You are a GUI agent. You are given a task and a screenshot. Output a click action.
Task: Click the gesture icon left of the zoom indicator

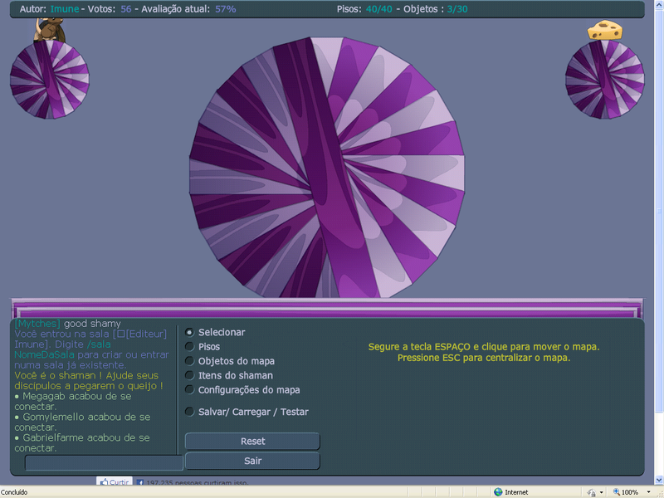(590, 491)
